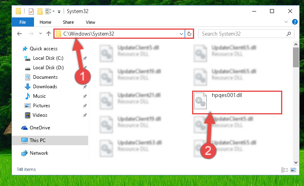This screenshot has width=304, height=186.
Task: Expand the address bar history dropdown
Action: [x=181, y=34]
